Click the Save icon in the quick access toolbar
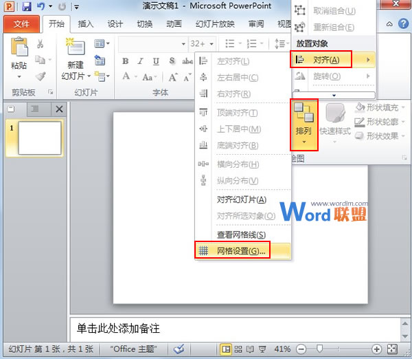The width and height of the screenshot is (412, 359). [27, 6]
